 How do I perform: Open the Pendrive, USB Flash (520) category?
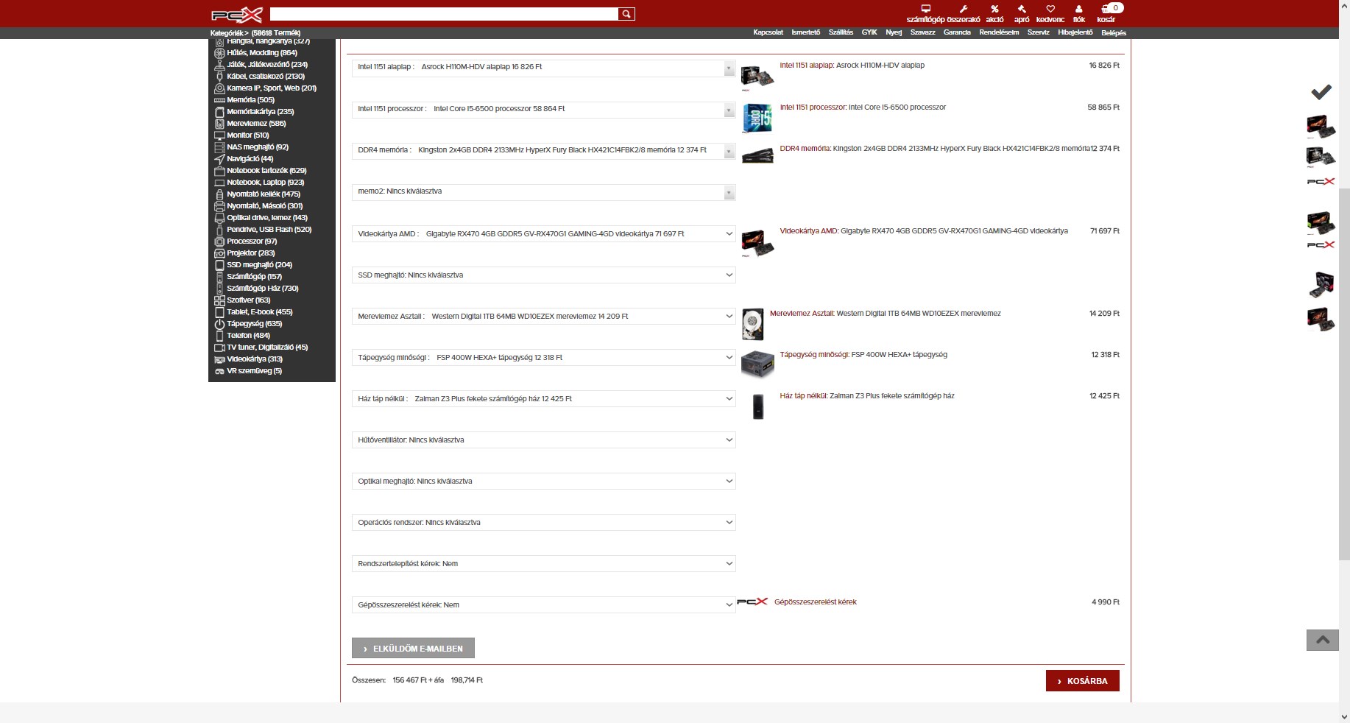pos(269,230)
